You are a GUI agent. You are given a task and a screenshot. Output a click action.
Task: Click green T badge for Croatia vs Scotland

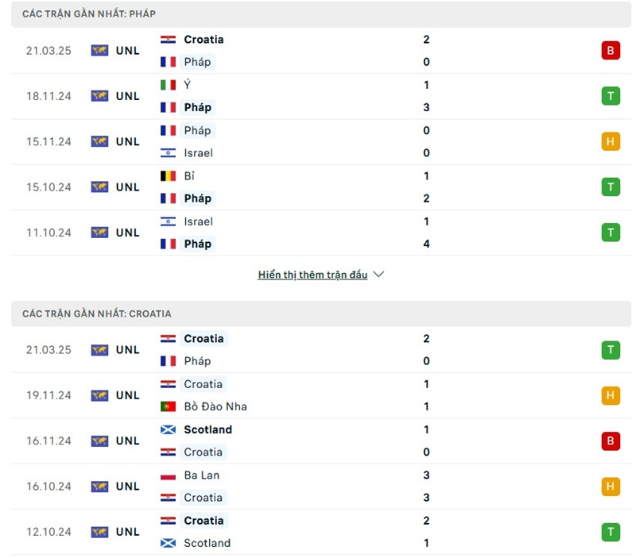(610, 533)
